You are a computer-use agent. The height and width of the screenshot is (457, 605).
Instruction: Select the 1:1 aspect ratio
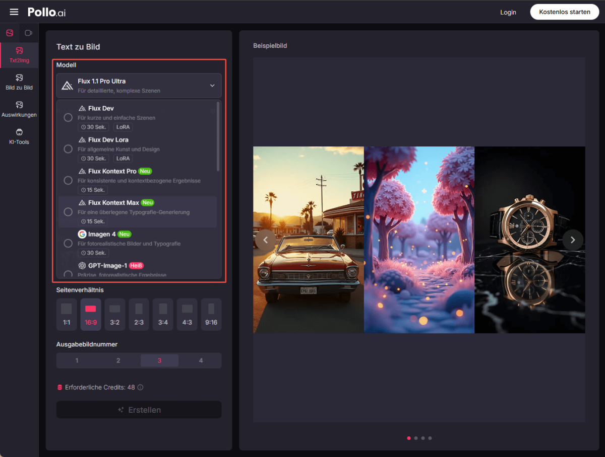67,314
